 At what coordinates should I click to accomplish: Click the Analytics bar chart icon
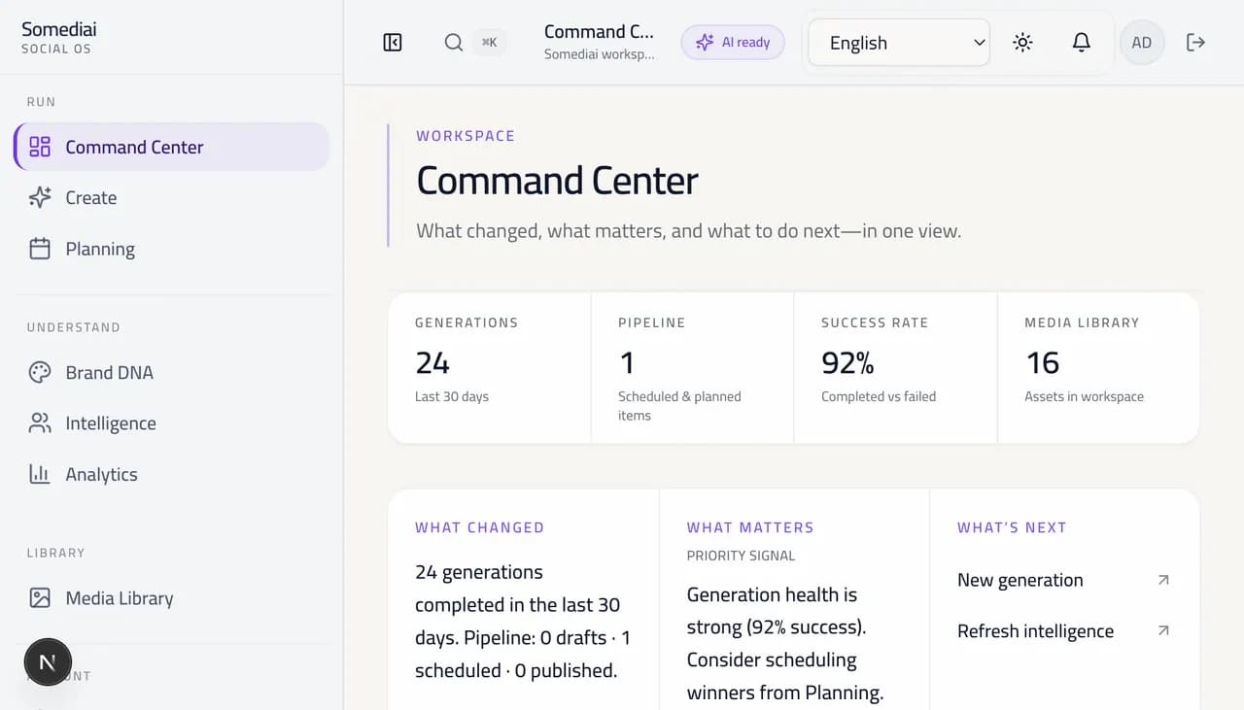click(x=39, y=474)
